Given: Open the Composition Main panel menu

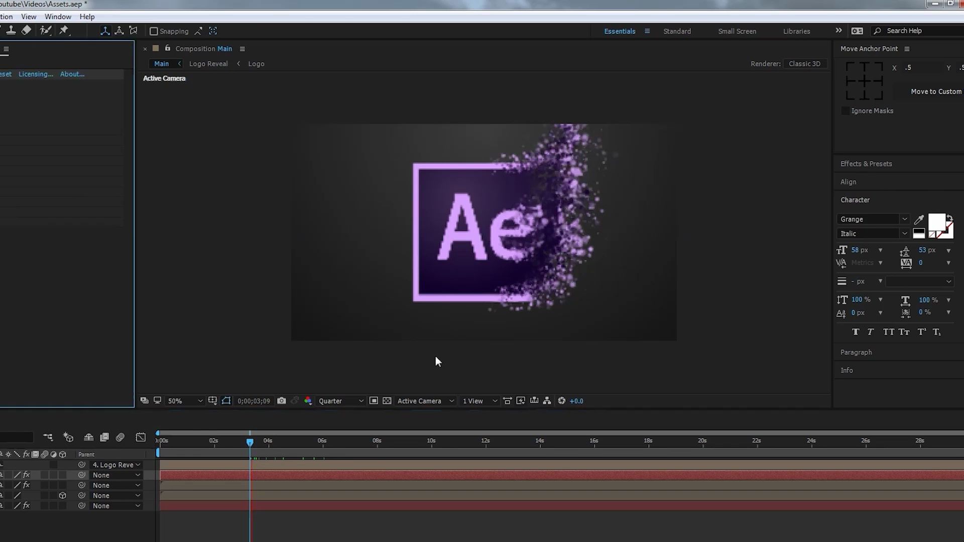Looking at the screenshot, I should tap(242, 49).
